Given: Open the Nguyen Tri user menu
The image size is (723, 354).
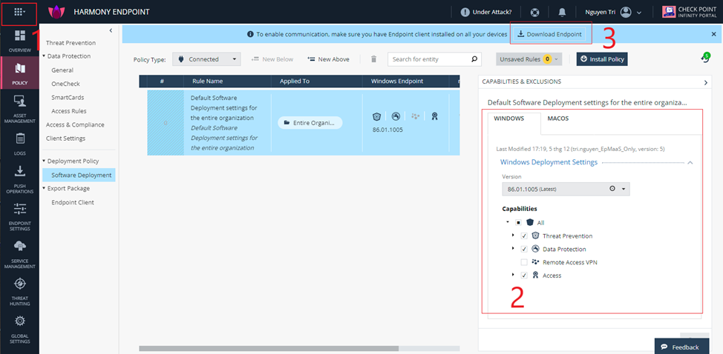Looking at the screenshot, I should (613, 13).
